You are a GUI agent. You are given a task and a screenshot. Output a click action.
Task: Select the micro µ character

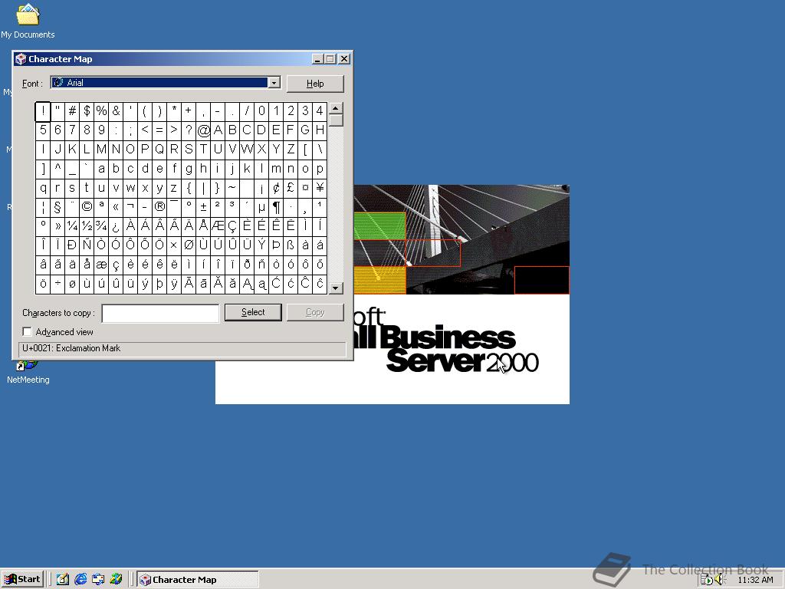261,207
